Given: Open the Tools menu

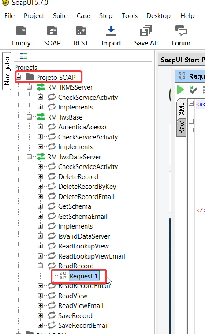Looking at the screenshot, I should click(x=130, y=16).
